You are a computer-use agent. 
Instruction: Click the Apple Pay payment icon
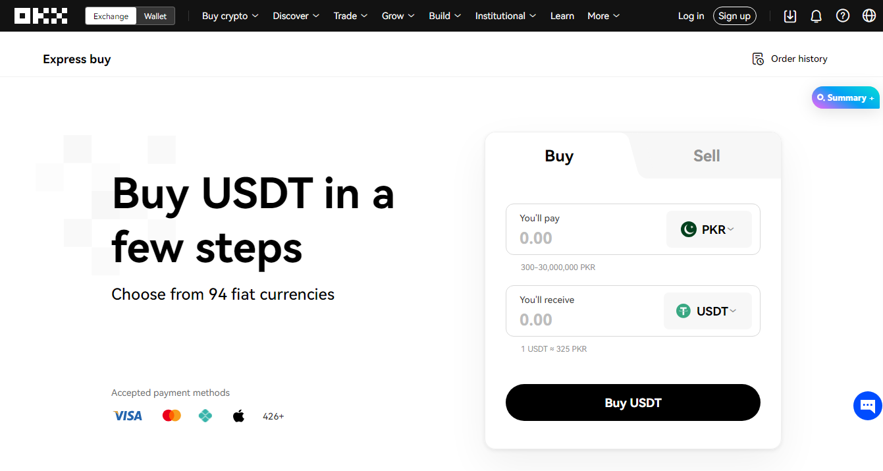point(238,416)
